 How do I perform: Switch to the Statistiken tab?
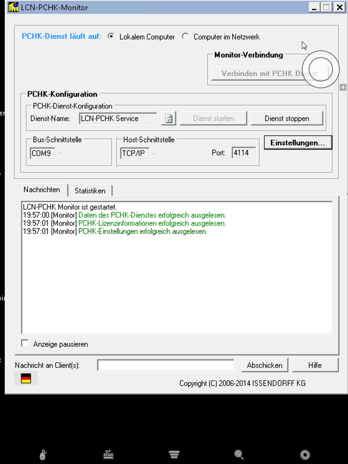tap(90, 191)
